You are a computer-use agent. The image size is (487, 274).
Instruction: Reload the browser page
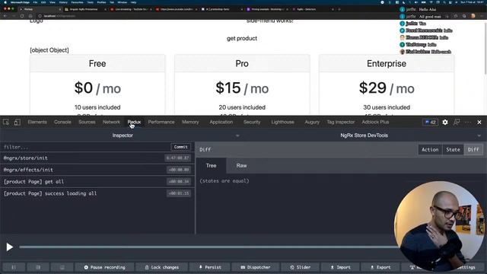click(x=22, y=16)
